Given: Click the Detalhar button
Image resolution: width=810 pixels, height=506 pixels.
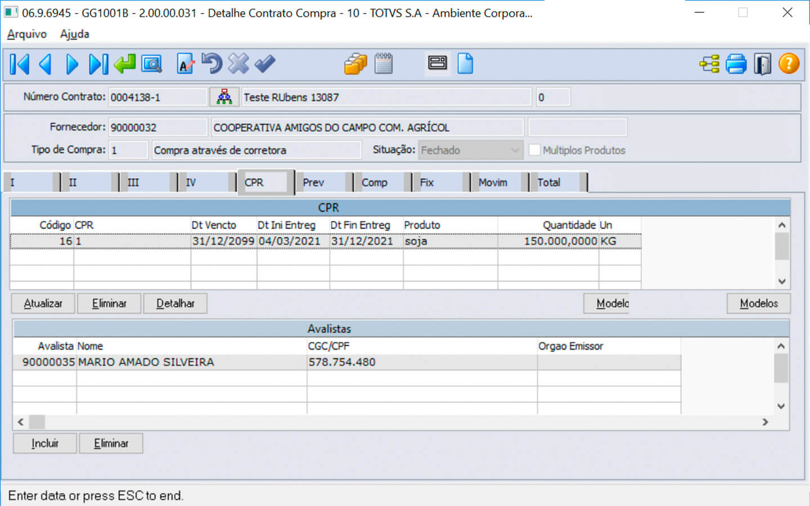Looking at the screenshot, I should point(175,304).
